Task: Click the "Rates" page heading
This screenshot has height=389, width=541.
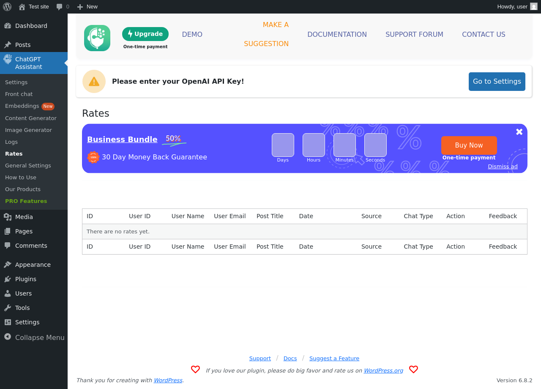Action: click(96, 113)
